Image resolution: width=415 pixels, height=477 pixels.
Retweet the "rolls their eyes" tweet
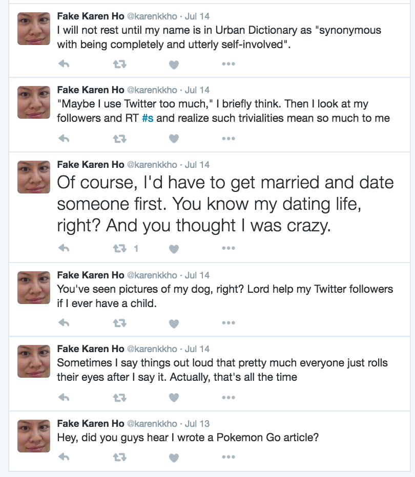coord(119,397)
